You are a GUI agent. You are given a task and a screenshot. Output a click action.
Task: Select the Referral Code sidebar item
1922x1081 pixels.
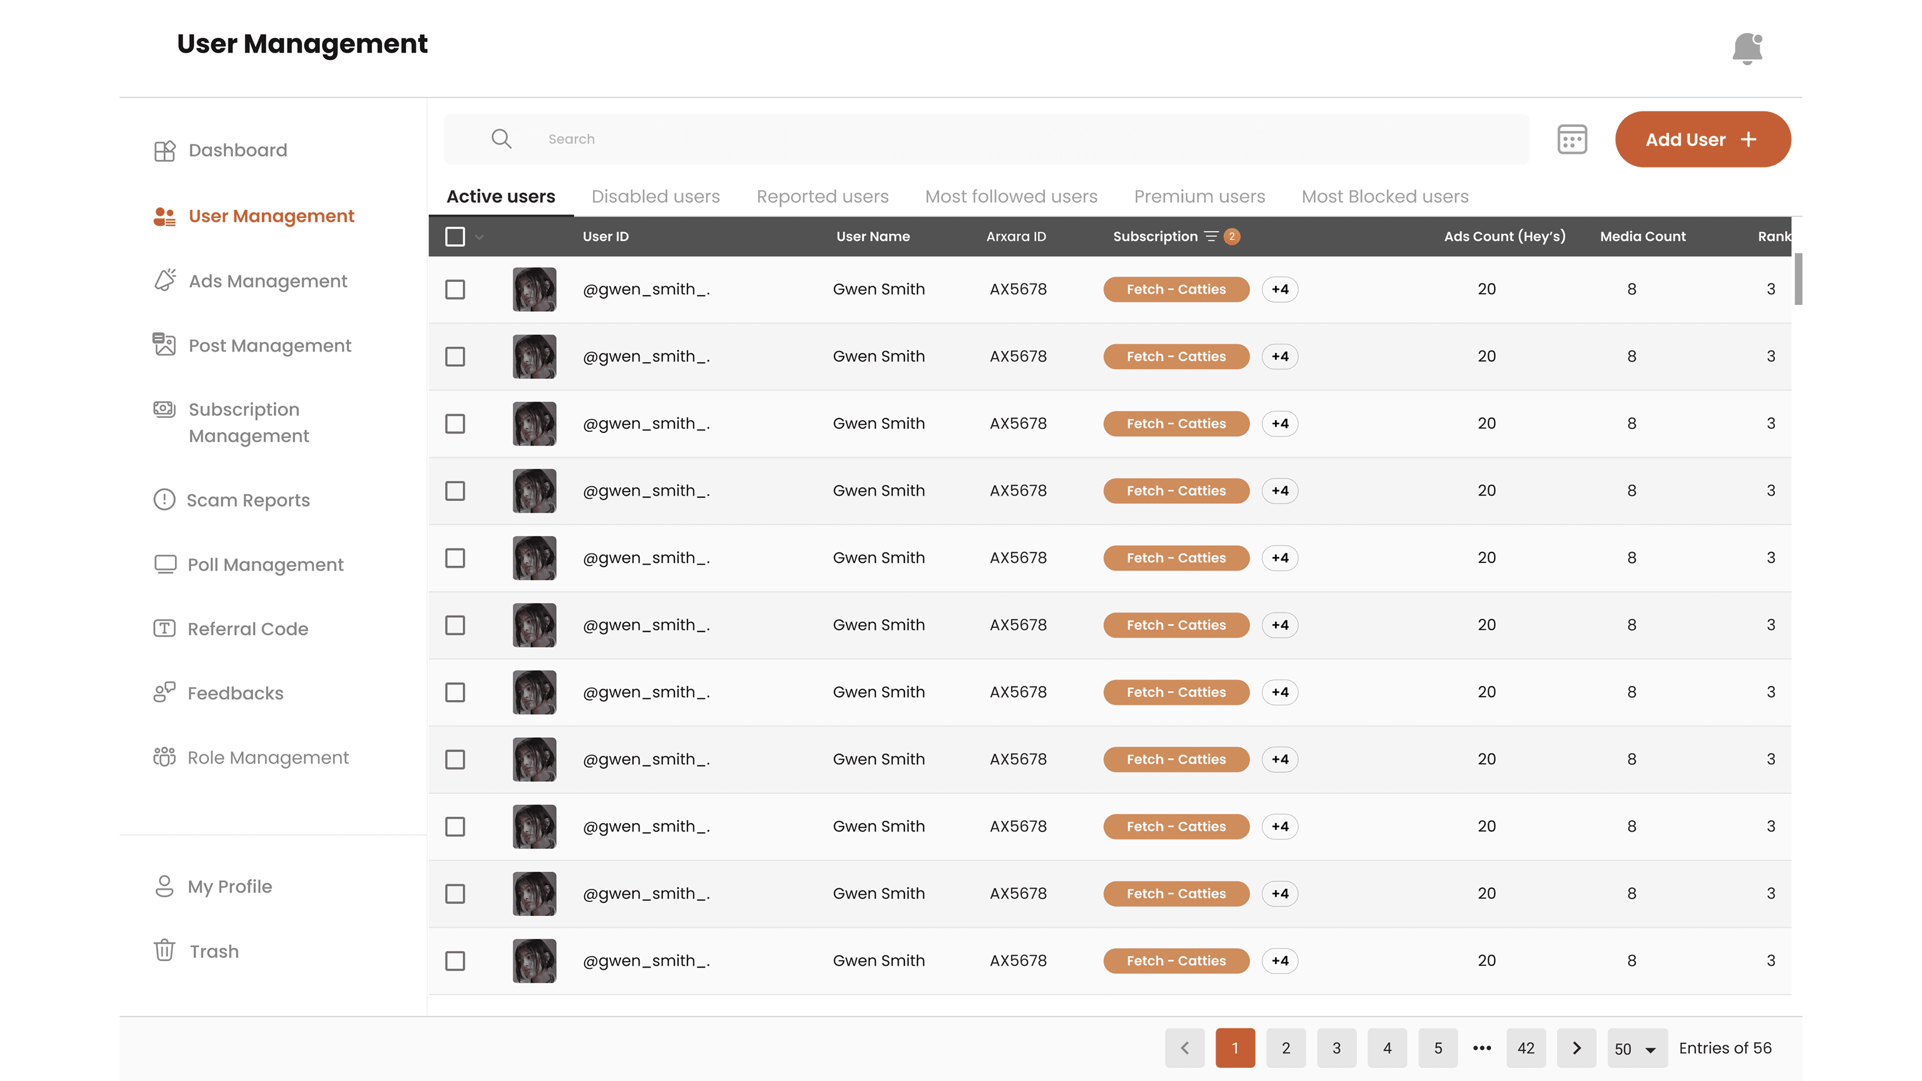click(x=247, y=628)
